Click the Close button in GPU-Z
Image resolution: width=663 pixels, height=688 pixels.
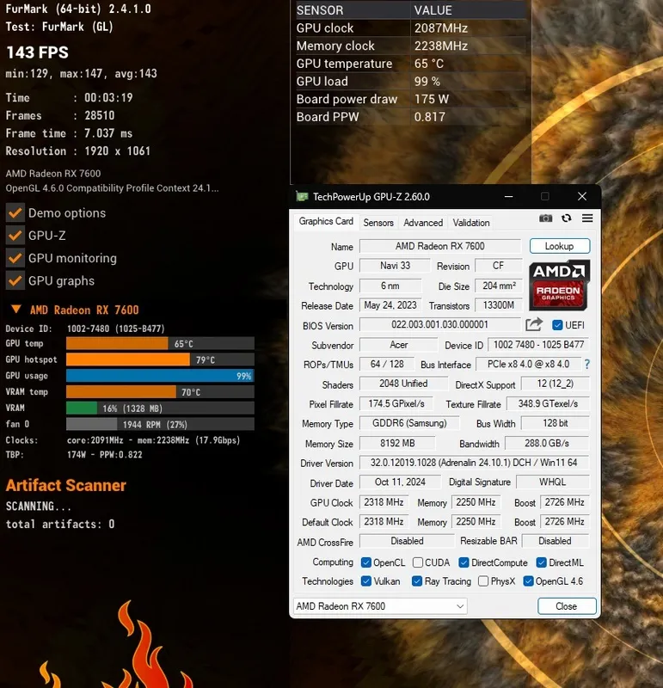pos(567,606)
